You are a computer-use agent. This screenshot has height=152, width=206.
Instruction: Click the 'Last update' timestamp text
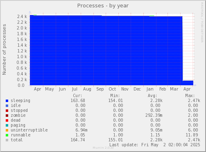[x=155, y=145]
